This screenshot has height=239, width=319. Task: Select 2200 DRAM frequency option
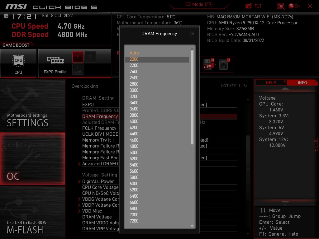click(157, 65)
